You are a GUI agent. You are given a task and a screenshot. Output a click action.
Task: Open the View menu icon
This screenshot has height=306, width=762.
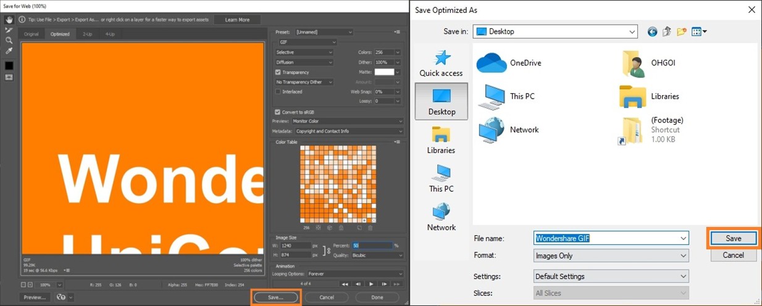point(699,31)
